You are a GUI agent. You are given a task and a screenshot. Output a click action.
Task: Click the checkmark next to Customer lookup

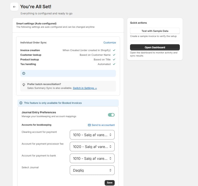114,55
